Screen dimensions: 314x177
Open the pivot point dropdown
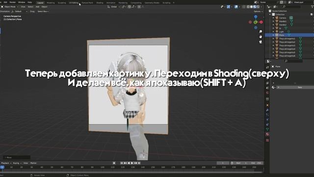[124, 7]
